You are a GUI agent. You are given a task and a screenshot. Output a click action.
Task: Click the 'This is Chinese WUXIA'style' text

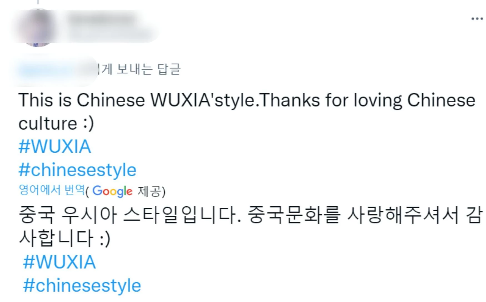coord(136,100)
